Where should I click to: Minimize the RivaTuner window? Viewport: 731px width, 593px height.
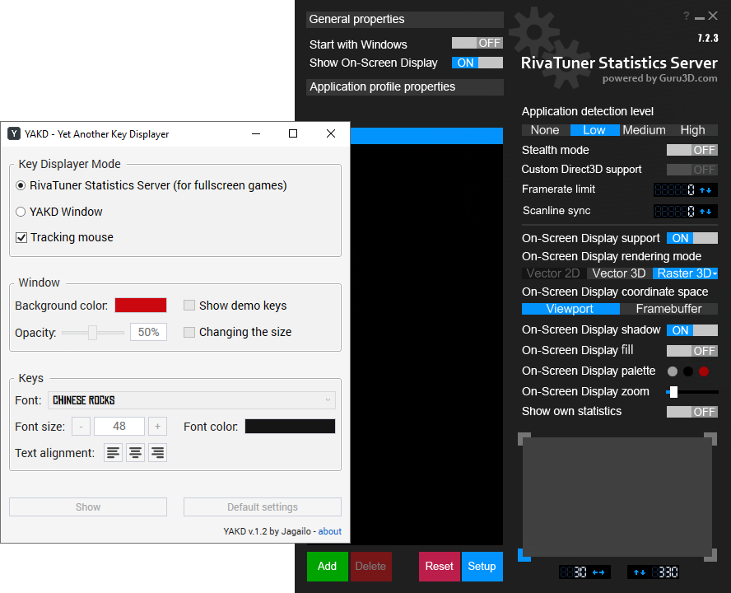click(x=699, y=18)
